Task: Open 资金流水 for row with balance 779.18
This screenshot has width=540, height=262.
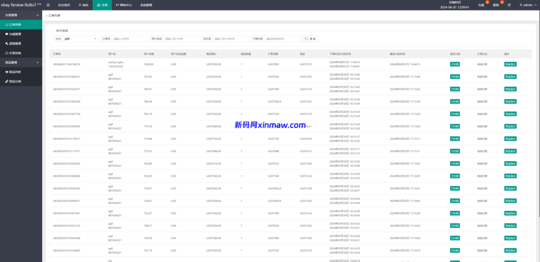Action: pyautogui.click(x=510, y=126)
